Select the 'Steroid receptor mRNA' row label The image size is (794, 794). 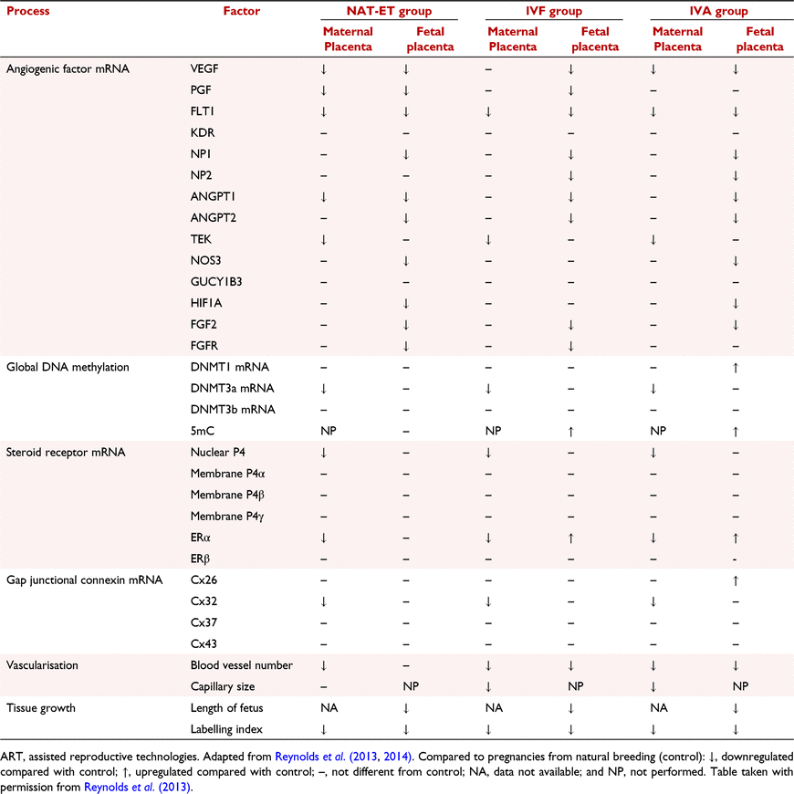(66, 452)
